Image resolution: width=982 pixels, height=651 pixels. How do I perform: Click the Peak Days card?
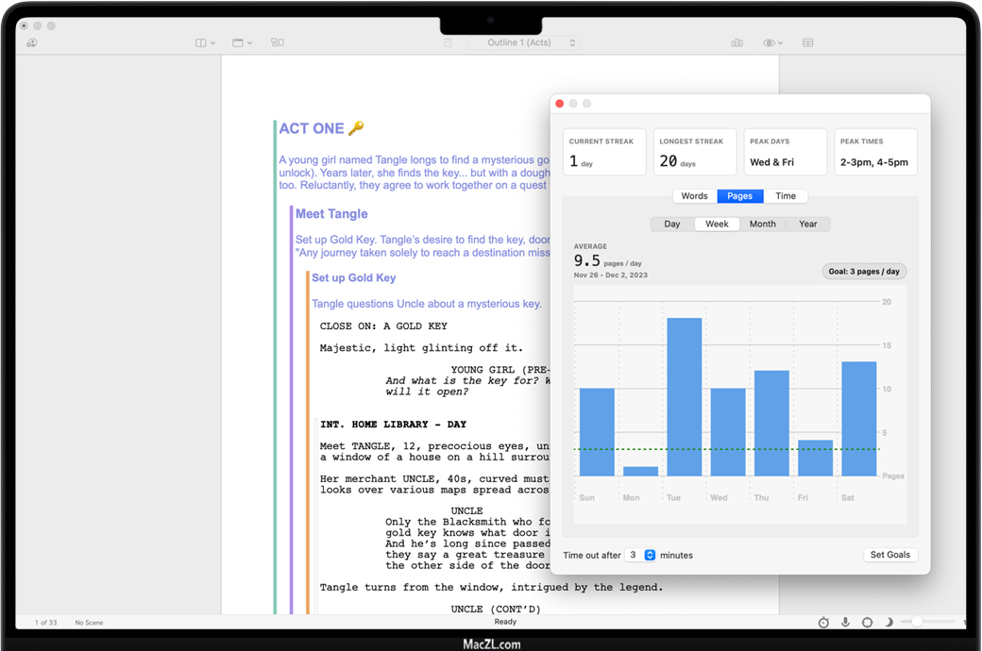click(786, 152)
